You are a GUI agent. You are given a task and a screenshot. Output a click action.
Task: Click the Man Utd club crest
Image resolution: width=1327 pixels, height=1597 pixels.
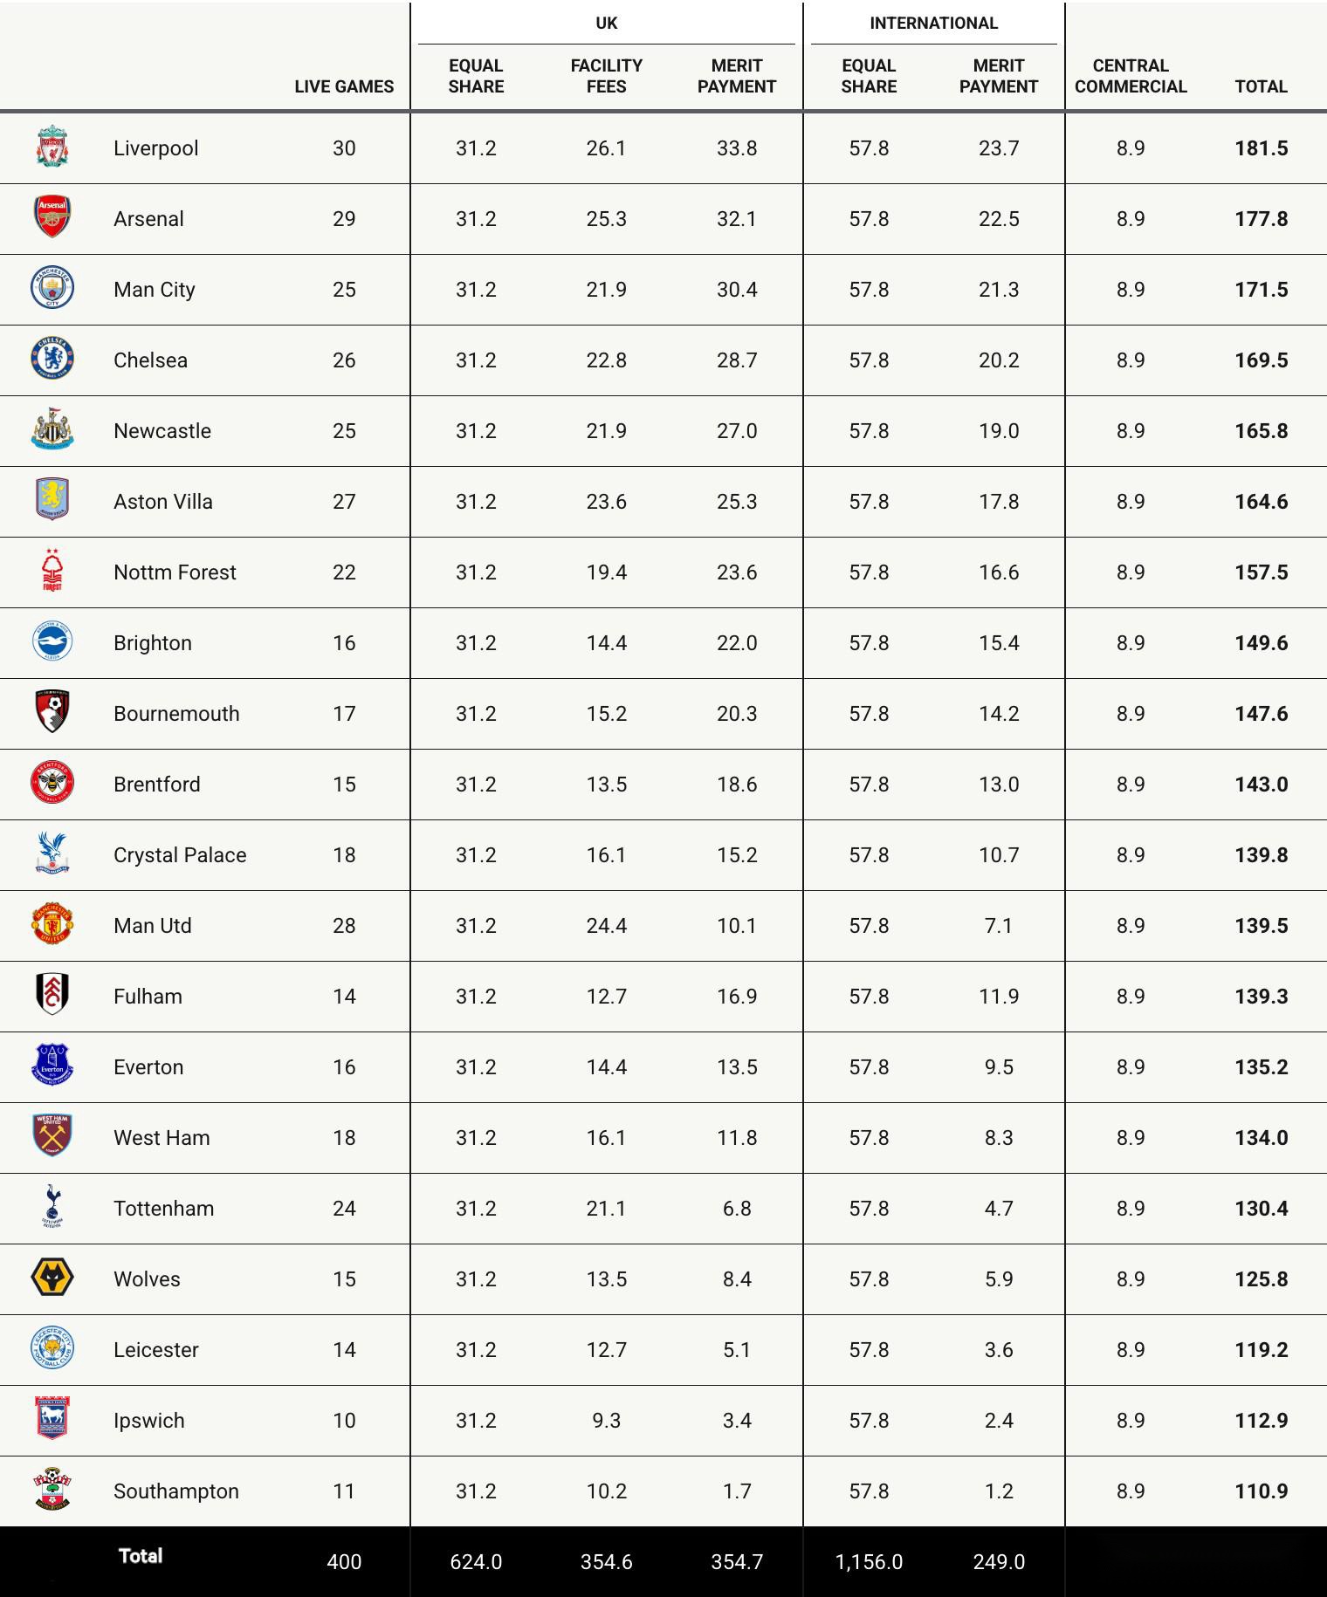pos(52,924)
